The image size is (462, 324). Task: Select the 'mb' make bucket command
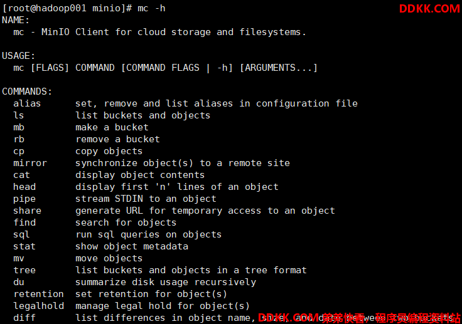click(19, 127)
